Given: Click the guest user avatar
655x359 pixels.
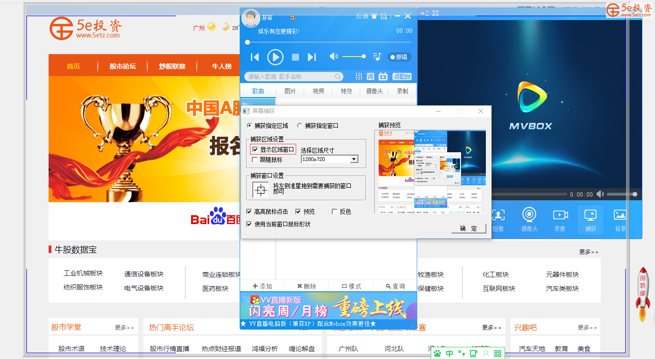Looking at the screenshot, I should 250,18.
